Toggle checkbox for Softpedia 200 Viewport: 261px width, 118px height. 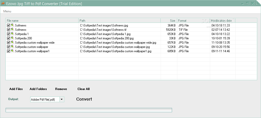tap(8, 38)
